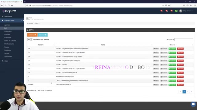Viewport: 197px width, 110px height.
Task: Open Calendário in sidebar
Action: [8, 31]
